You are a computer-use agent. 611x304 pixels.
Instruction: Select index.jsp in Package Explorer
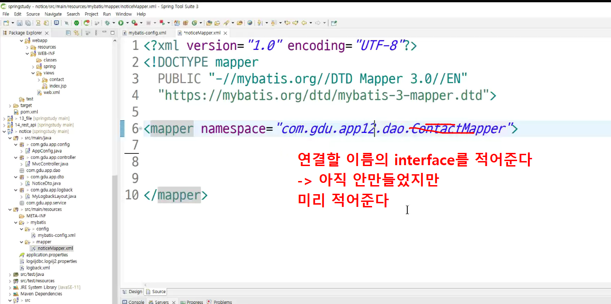[x=54, y=86]
